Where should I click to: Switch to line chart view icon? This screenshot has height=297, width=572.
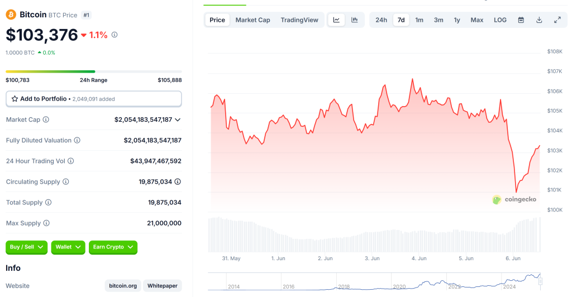[336, 20]
